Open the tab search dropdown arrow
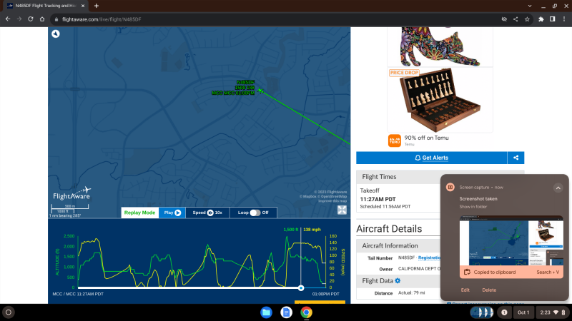The width and height of the screenshot is (572, 321). pos(530,6)
